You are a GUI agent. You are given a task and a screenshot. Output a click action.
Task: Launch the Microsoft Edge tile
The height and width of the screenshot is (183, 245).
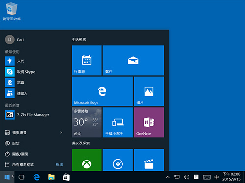click(x=102, y=91)
